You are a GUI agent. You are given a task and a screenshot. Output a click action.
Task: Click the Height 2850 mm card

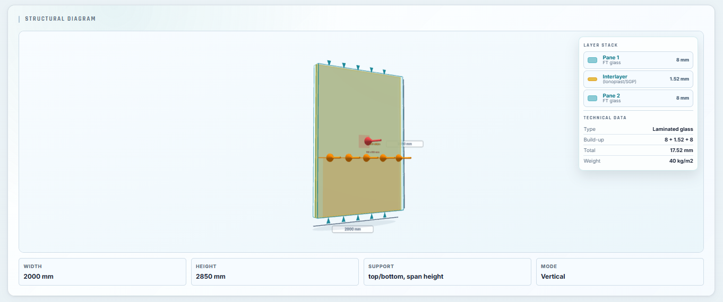[x=275, y=272]
